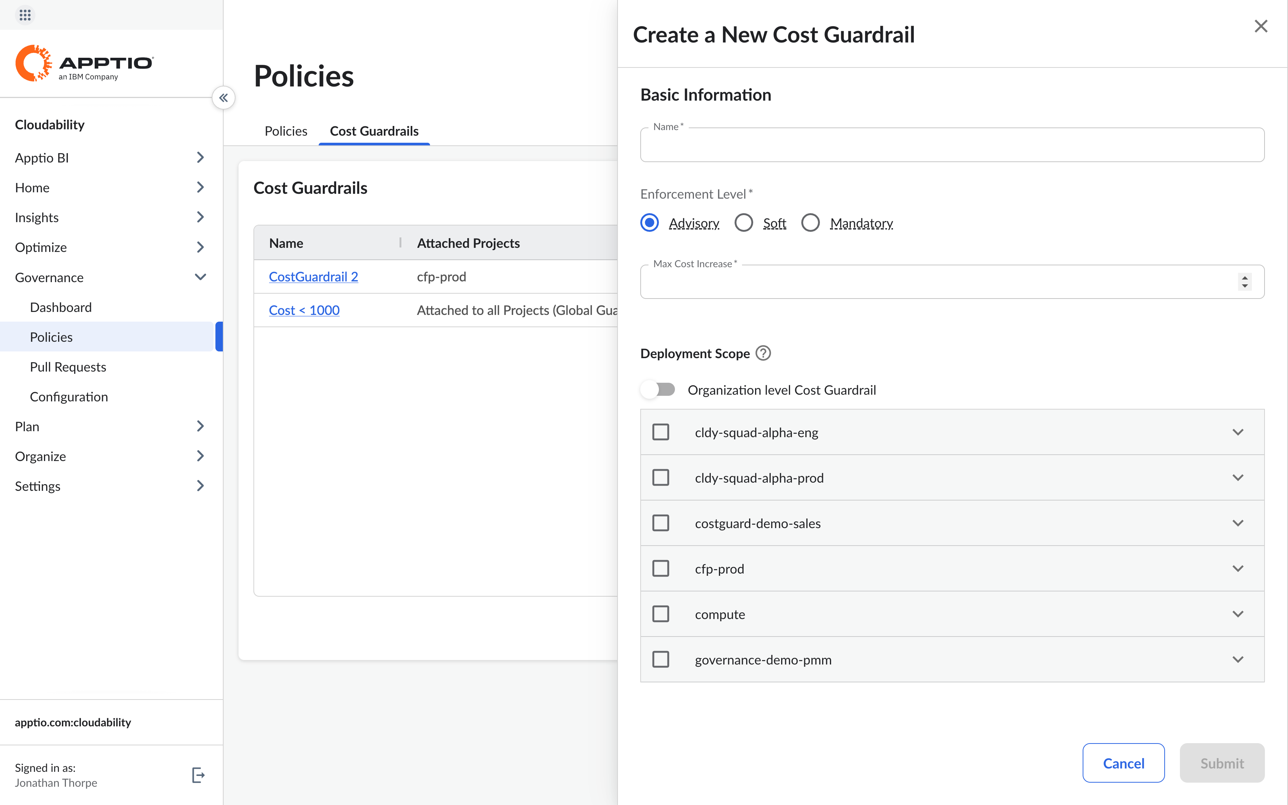Click into the Name input field
Screen dimensions: 1288x805
tap(952, 145)
